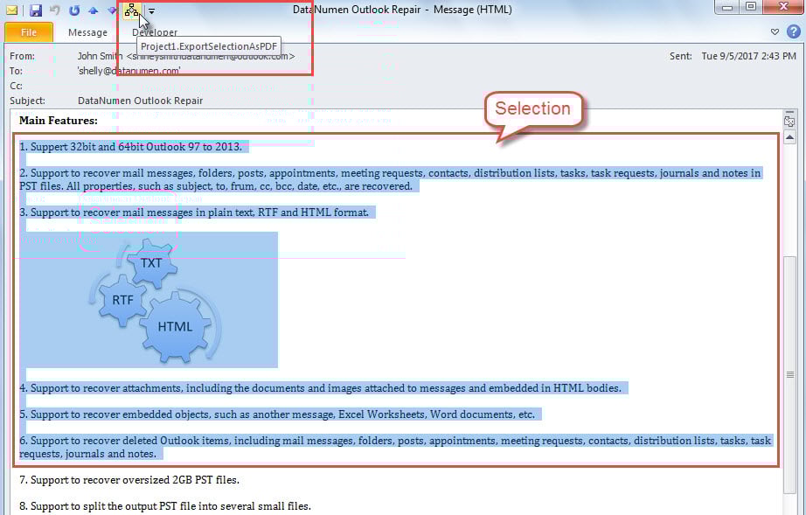Click the subject 'DataNumen Outlook Repair'
Image resolution: width=806 pixels, height=515 pixels.
click(141, 101)
